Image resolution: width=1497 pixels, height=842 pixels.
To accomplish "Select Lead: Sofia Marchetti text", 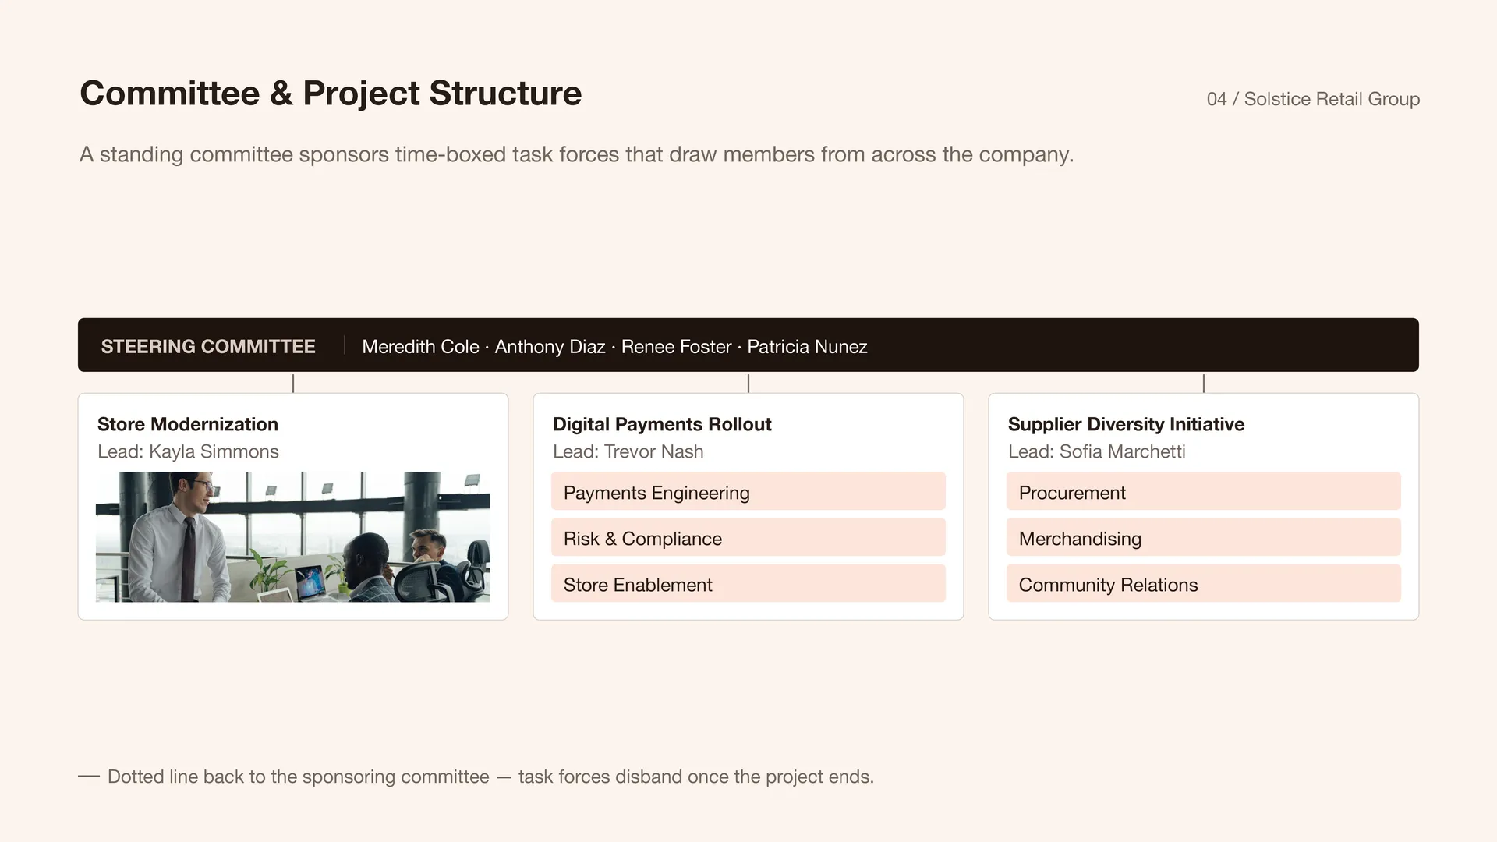I will click(1096, 451).
